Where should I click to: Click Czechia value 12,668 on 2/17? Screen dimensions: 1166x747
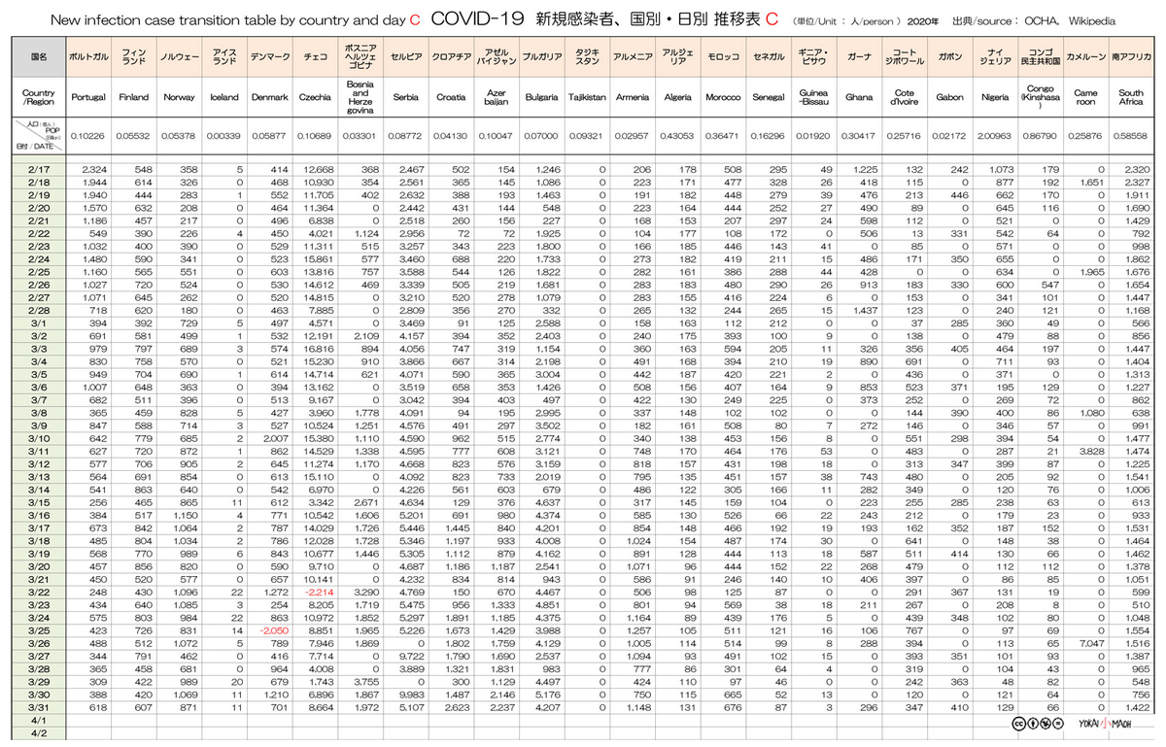(320, 169)
